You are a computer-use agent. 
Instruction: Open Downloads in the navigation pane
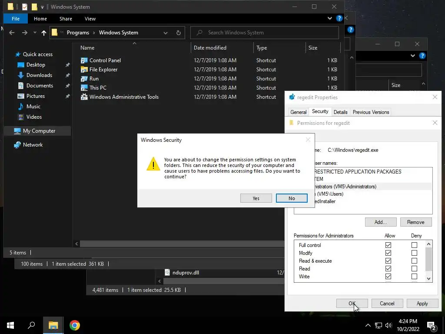39,75
